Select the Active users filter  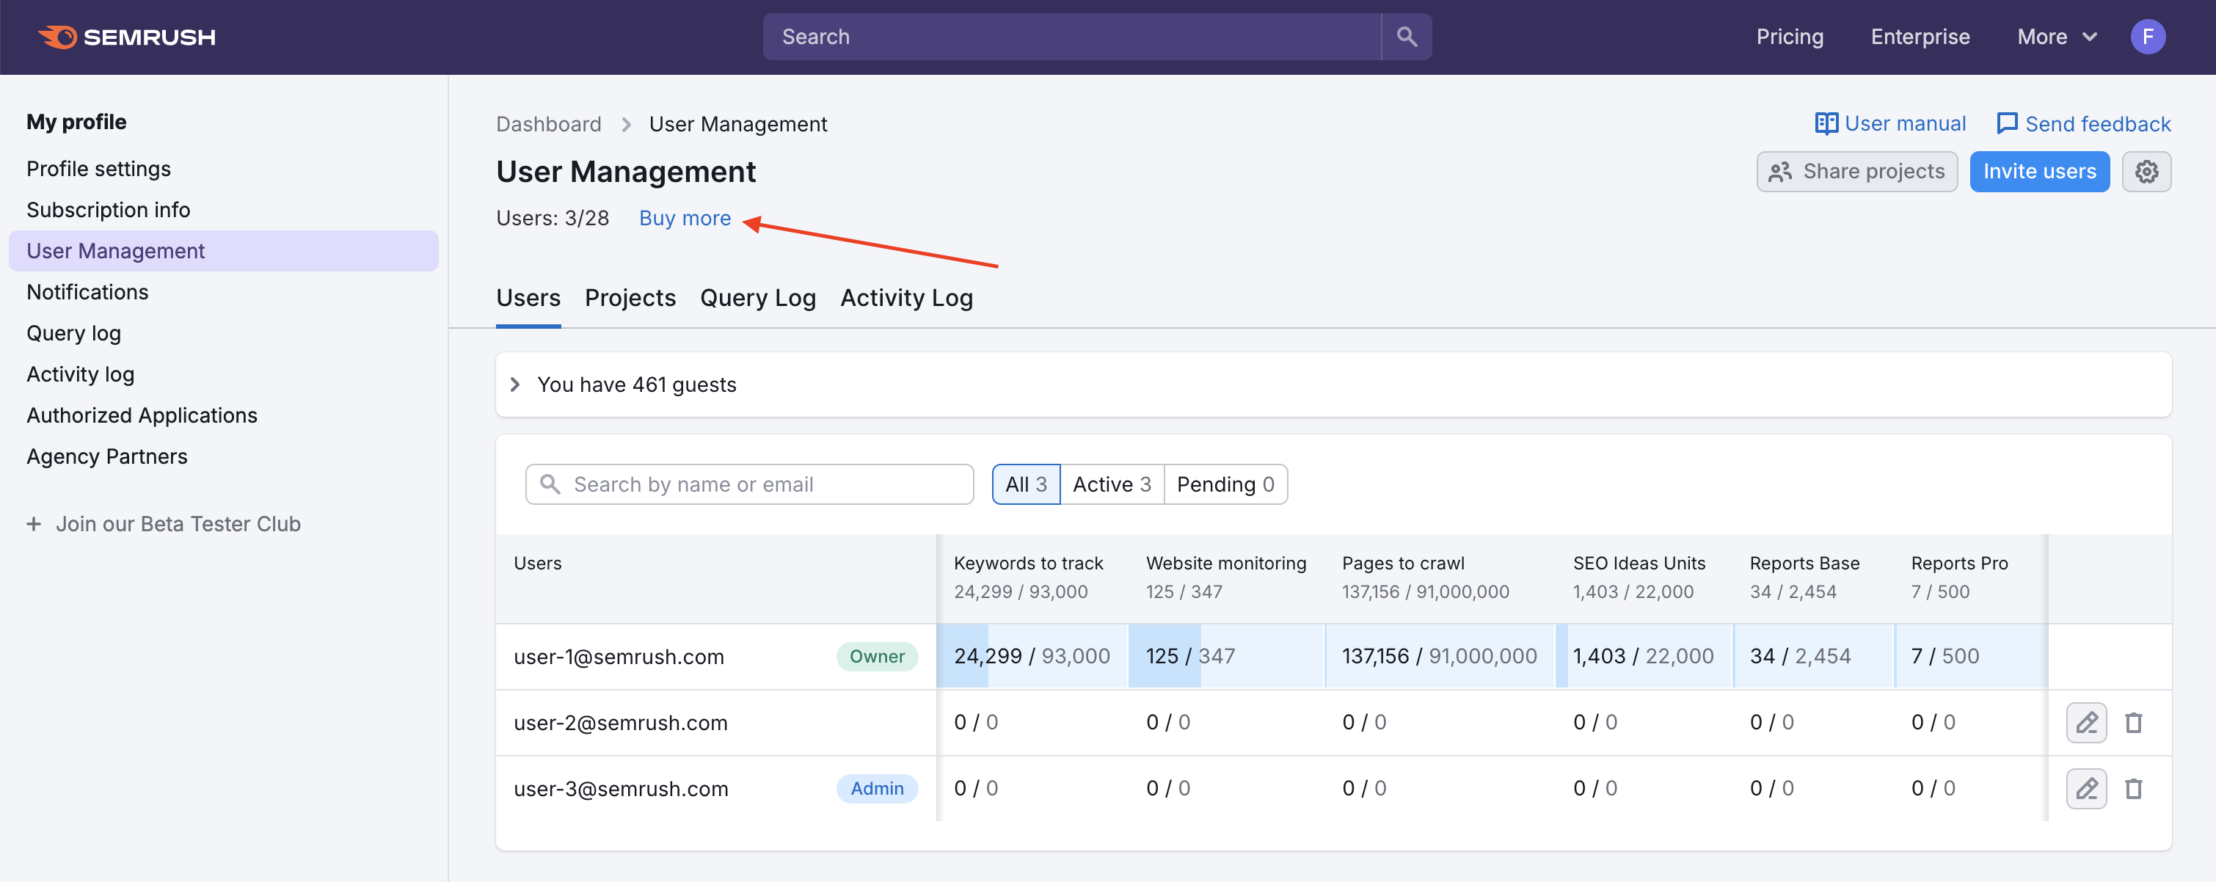tap(1112, 484)
